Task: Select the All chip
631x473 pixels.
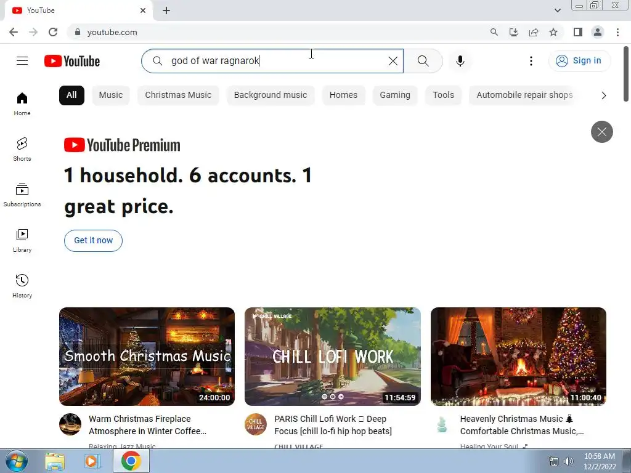Action: click(71, 95)
